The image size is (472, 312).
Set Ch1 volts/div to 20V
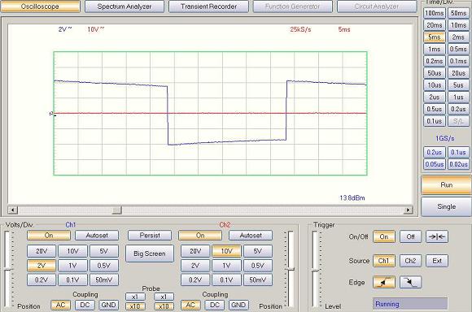42,251
